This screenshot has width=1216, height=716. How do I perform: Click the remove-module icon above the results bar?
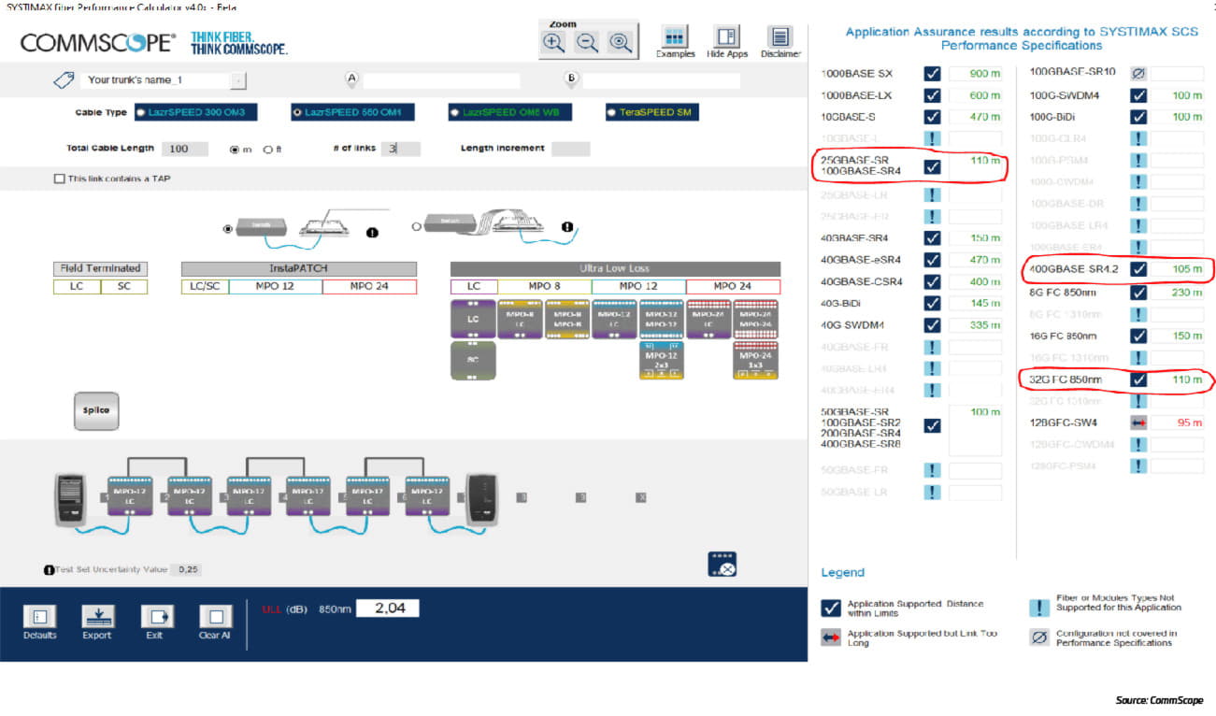[x=722, y=564]
